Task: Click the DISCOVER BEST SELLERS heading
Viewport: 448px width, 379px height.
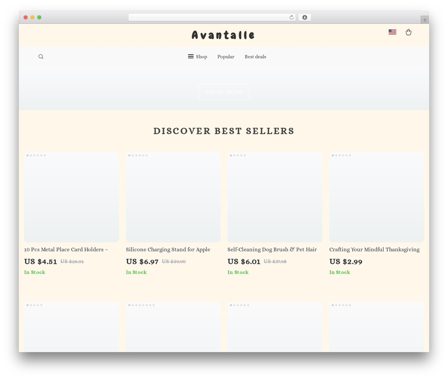Action: [x=224, y=131]
